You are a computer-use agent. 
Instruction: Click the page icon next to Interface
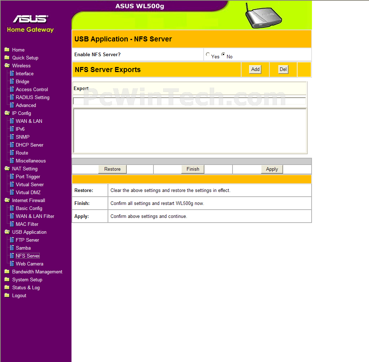[x=12, y=73]
